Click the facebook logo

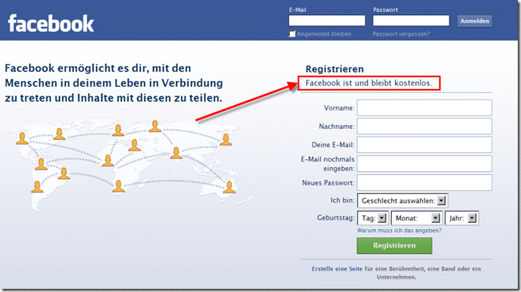pos(51,23)
